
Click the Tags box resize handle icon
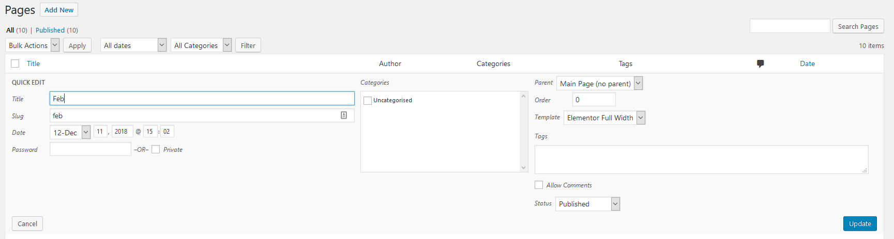(x=865, y=170)
